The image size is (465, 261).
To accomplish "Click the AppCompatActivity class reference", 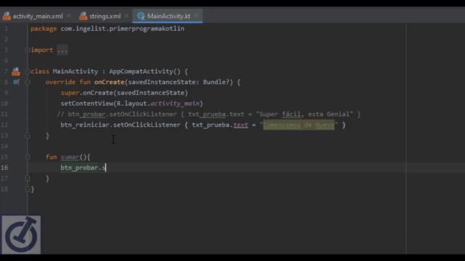I will click(x=141, y=71).
